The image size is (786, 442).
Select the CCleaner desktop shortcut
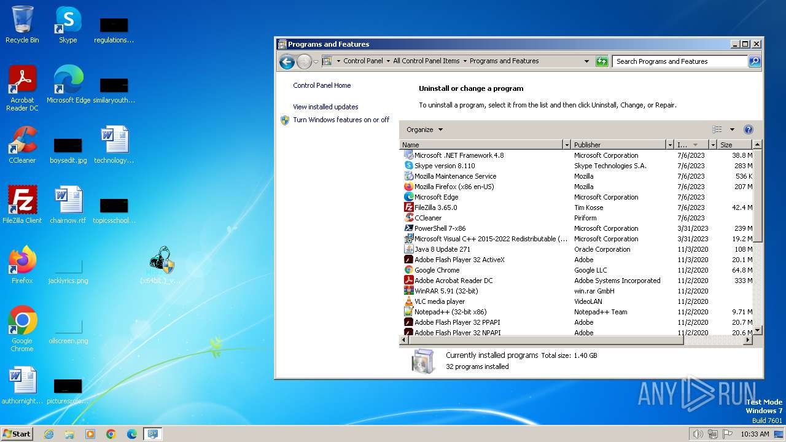click(22, 145)
